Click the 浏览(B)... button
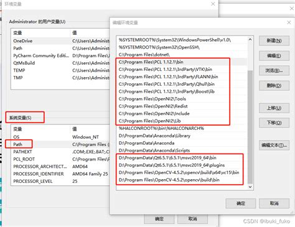295x227 pixels. point(274,71)
